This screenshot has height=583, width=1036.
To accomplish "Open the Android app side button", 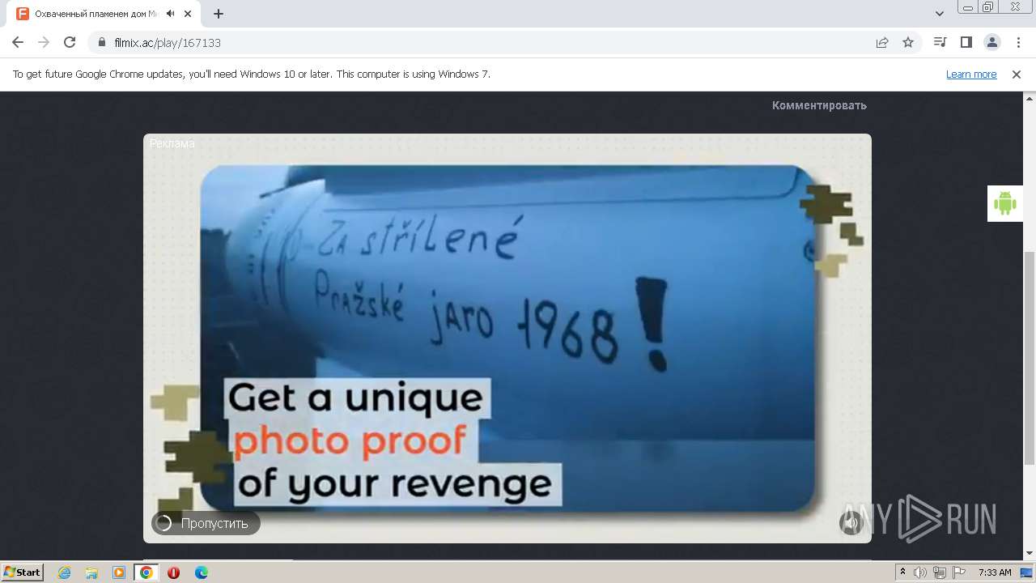I will (x=1004, y=203).
